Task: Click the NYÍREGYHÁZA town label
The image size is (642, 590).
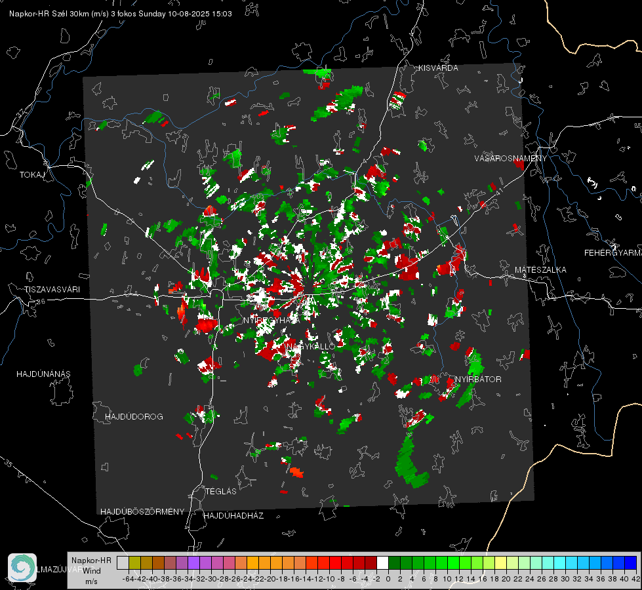Action: 271,320
